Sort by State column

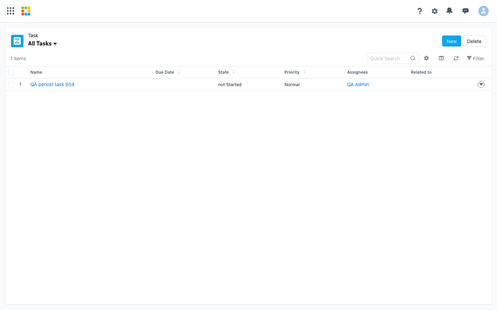(226, 72)
